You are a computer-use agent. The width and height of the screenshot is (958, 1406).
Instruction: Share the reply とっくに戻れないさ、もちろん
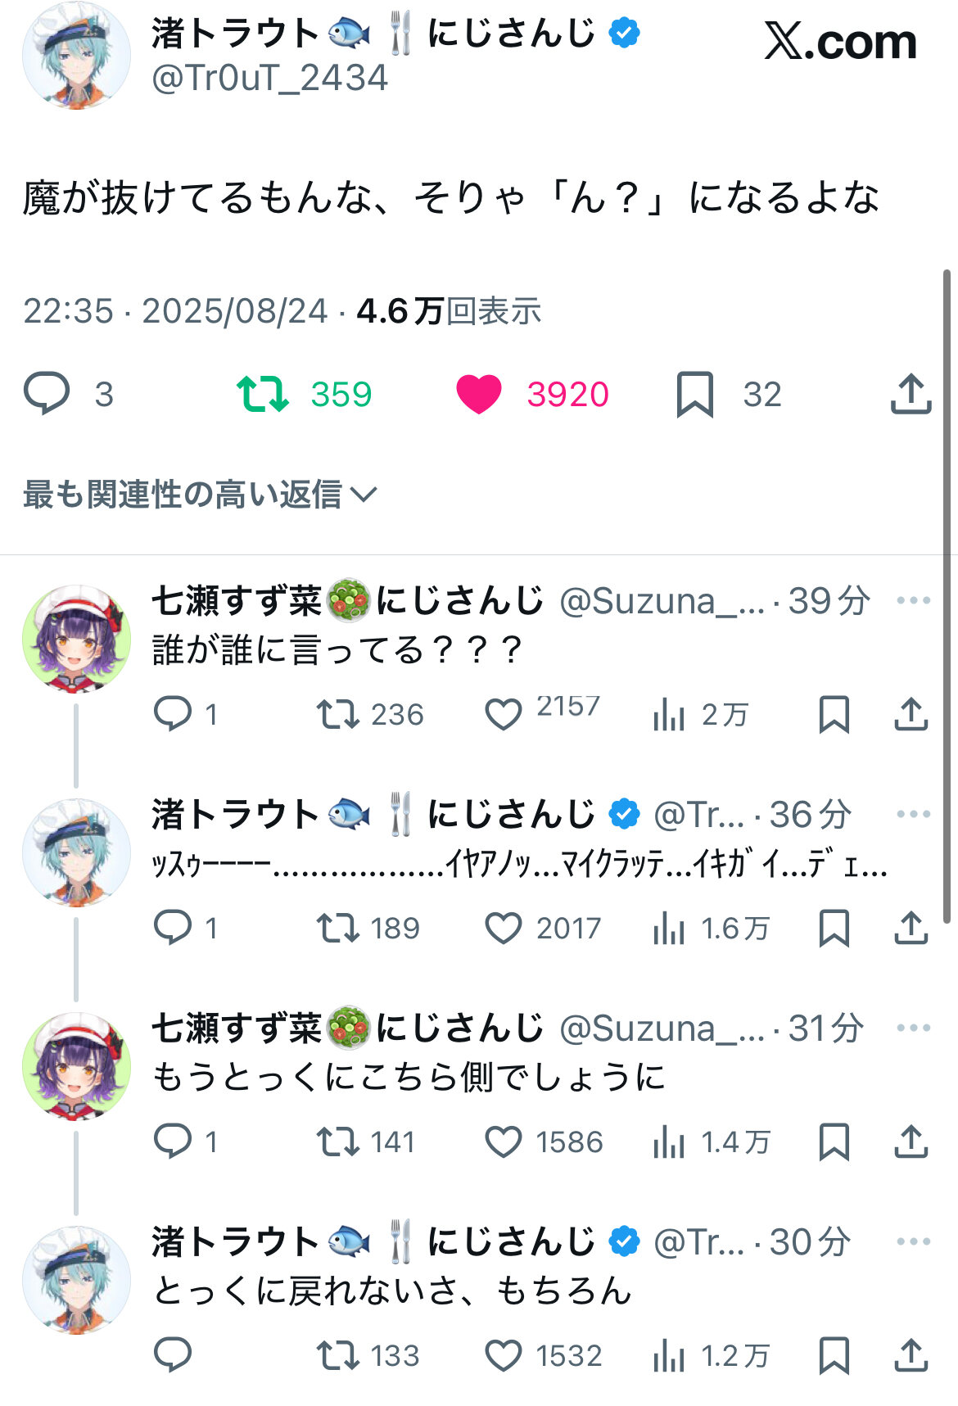[911, 1355]
